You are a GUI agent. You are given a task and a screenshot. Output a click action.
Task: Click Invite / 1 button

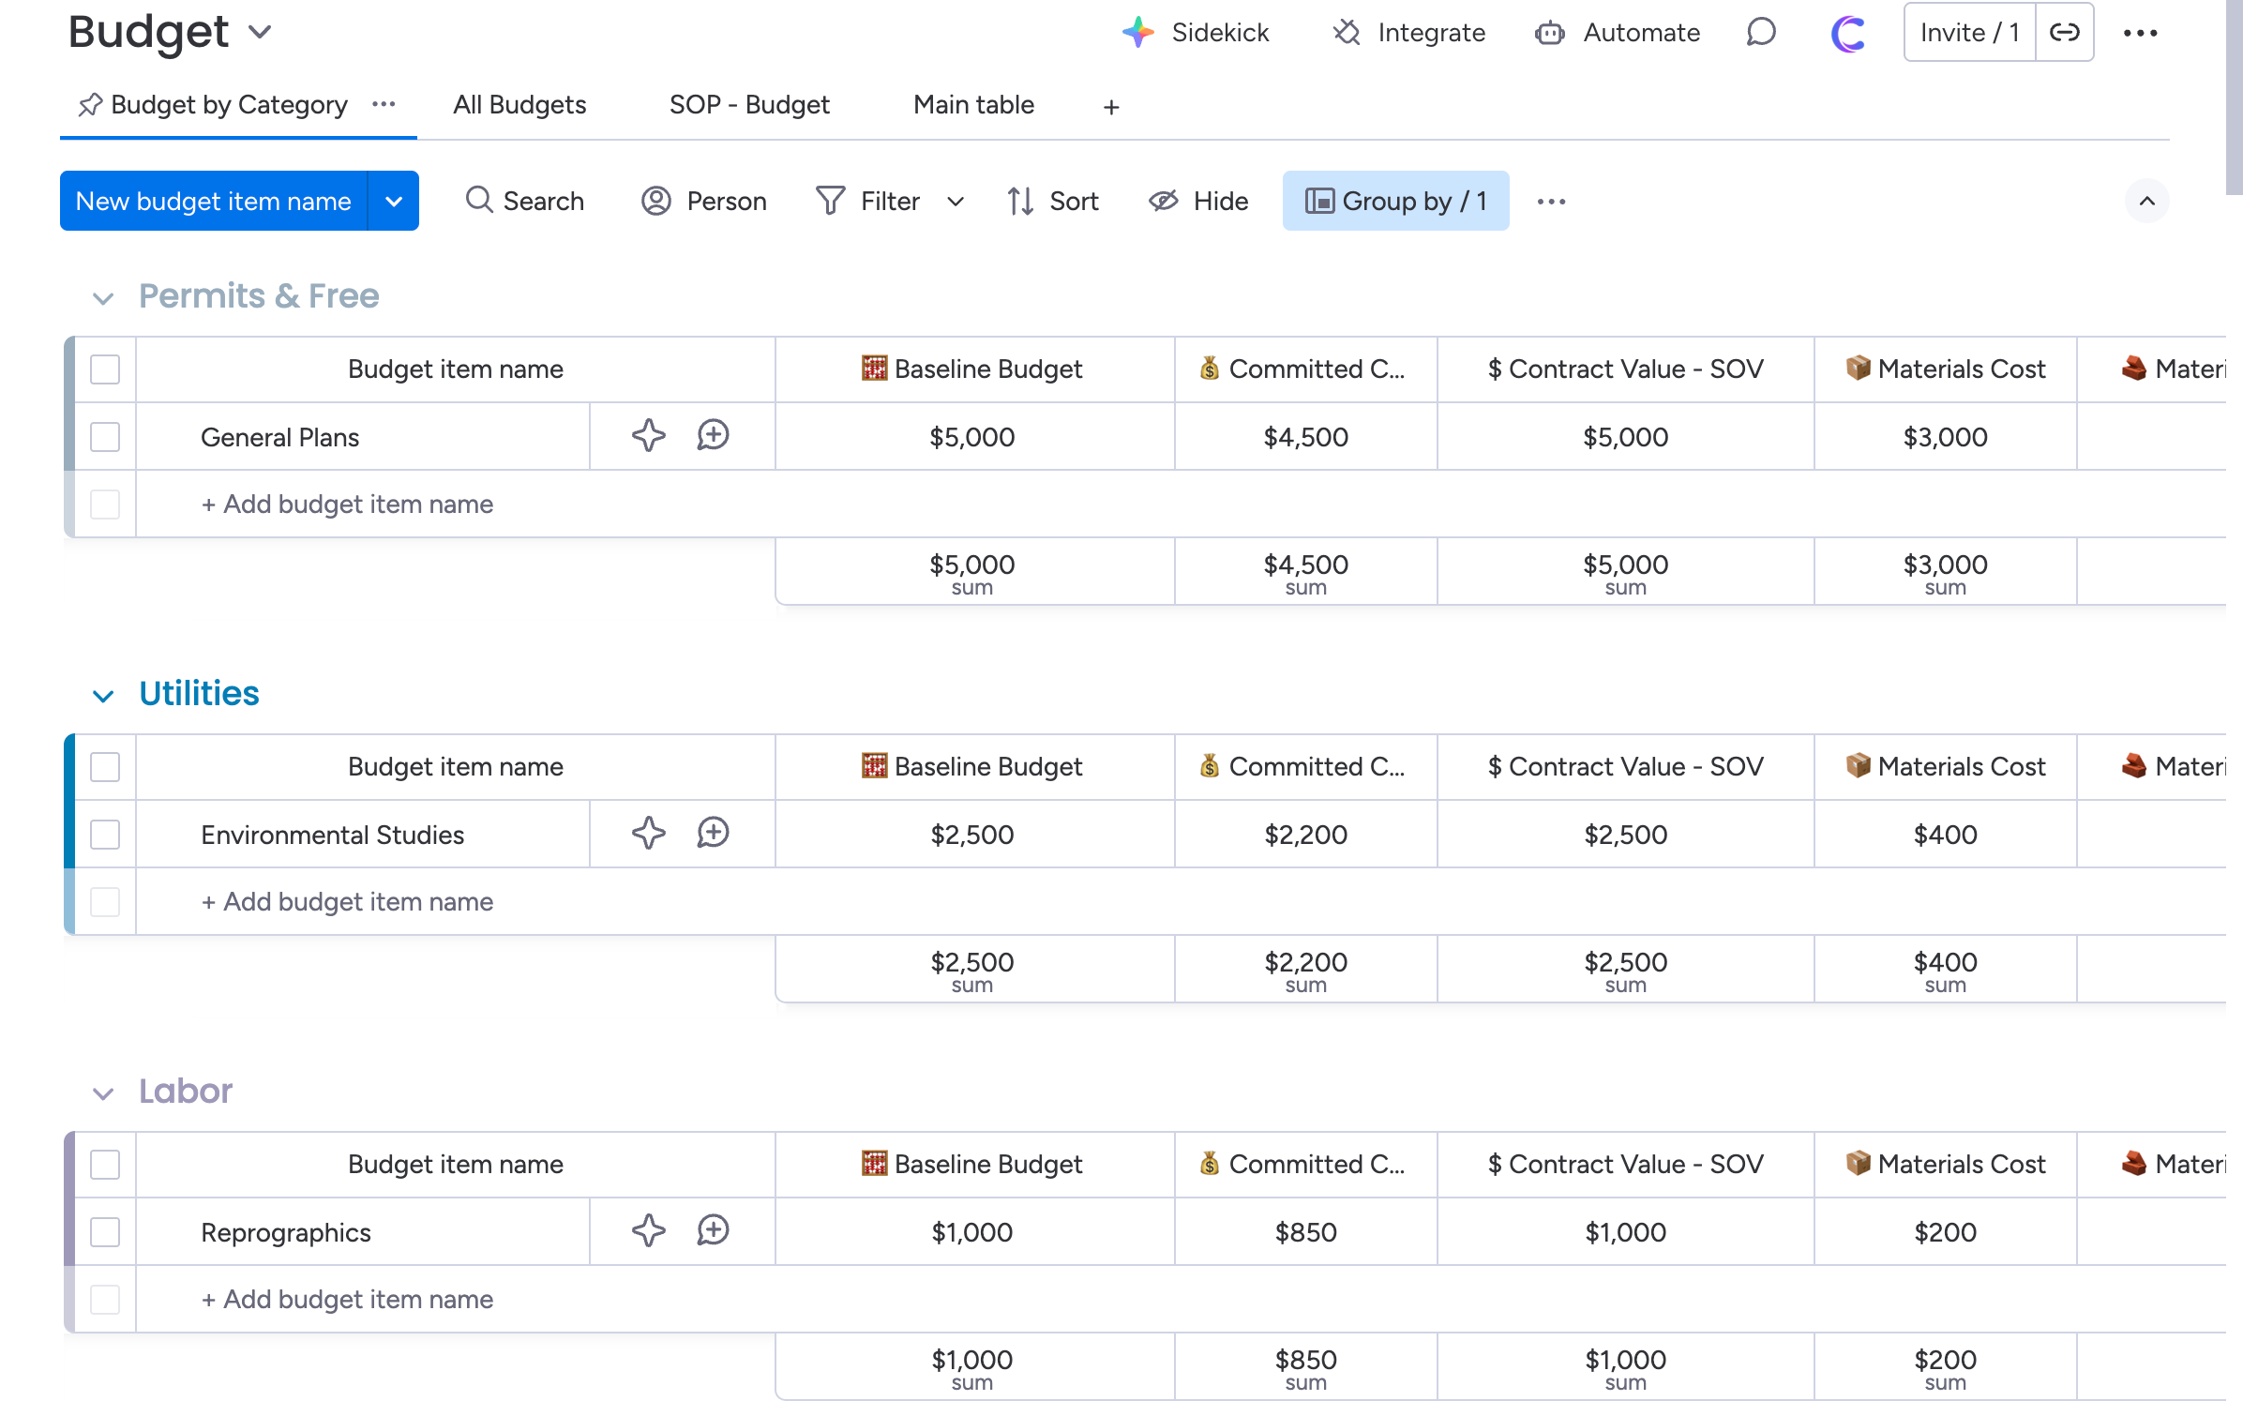(1968, 33)
